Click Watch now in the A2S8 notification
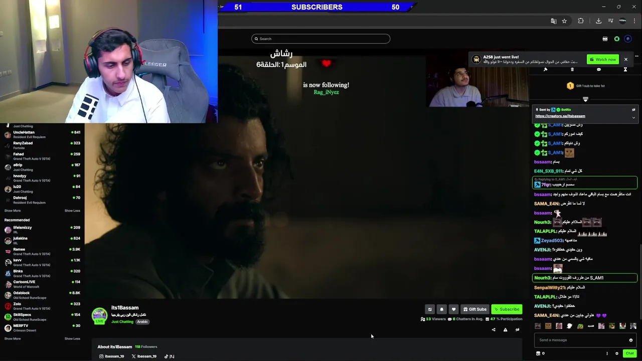The height and width of the screenshot is (361, 642). [x=603, y=60]
